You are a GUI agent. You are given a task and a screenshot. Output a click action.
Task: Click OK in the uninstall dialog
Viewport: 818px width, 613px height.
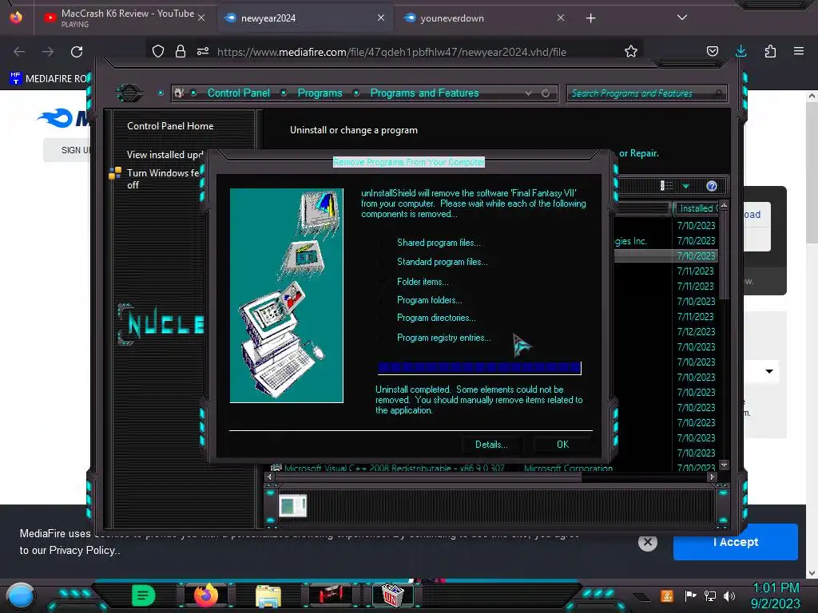click(562, 444)
